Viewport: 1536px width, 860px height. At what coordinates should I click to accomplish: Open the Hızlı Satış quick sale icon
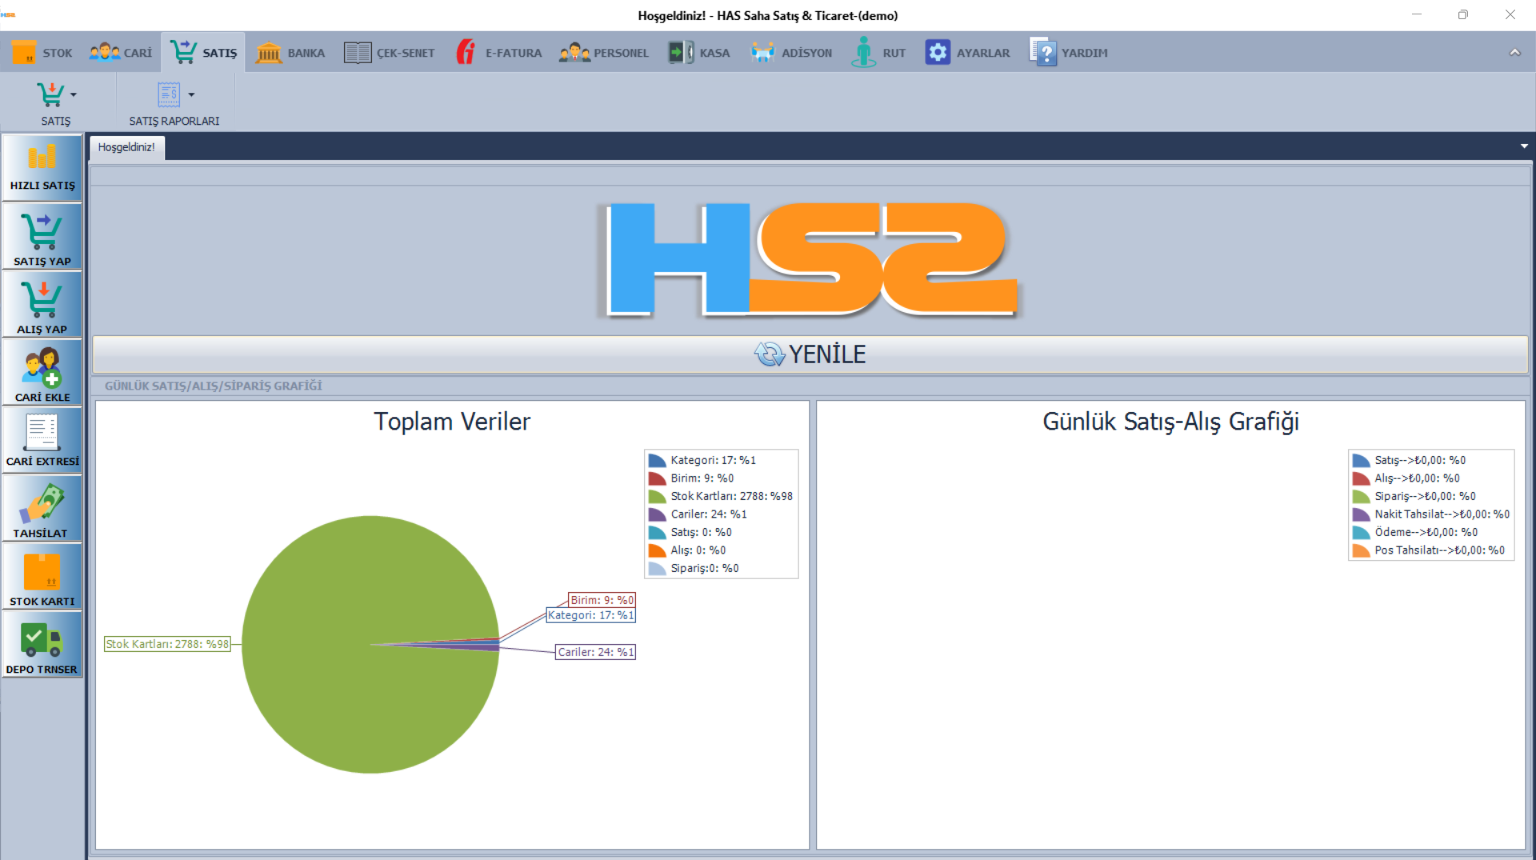coord(42,158)
